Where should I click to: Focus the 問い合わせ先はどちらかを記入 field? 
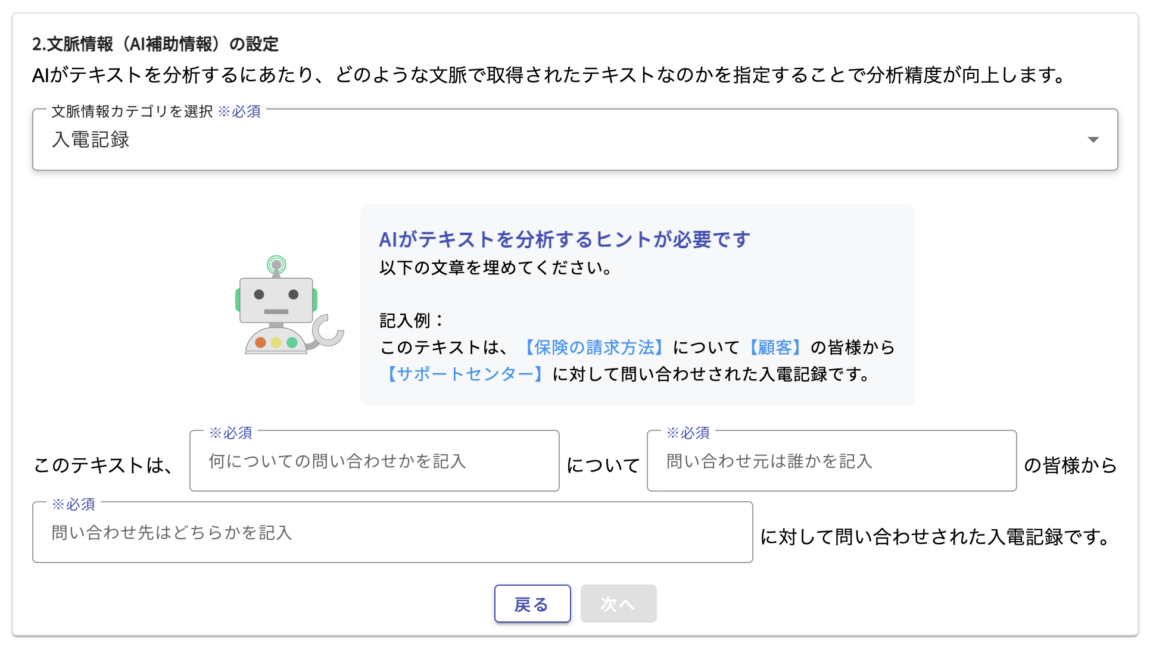tap(392, 533)
